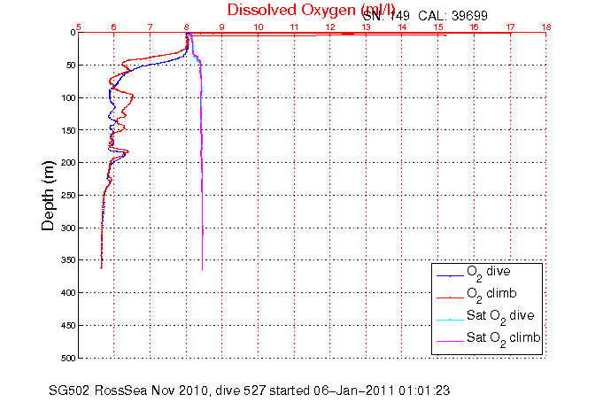Click depth tick label 250
This screenshot has width=603, height=402.
68,196
